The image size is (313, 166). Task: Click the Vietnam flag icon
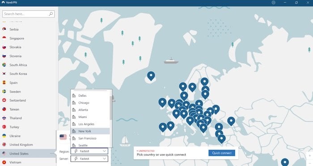pyautogui.click(x=4, y=162)
